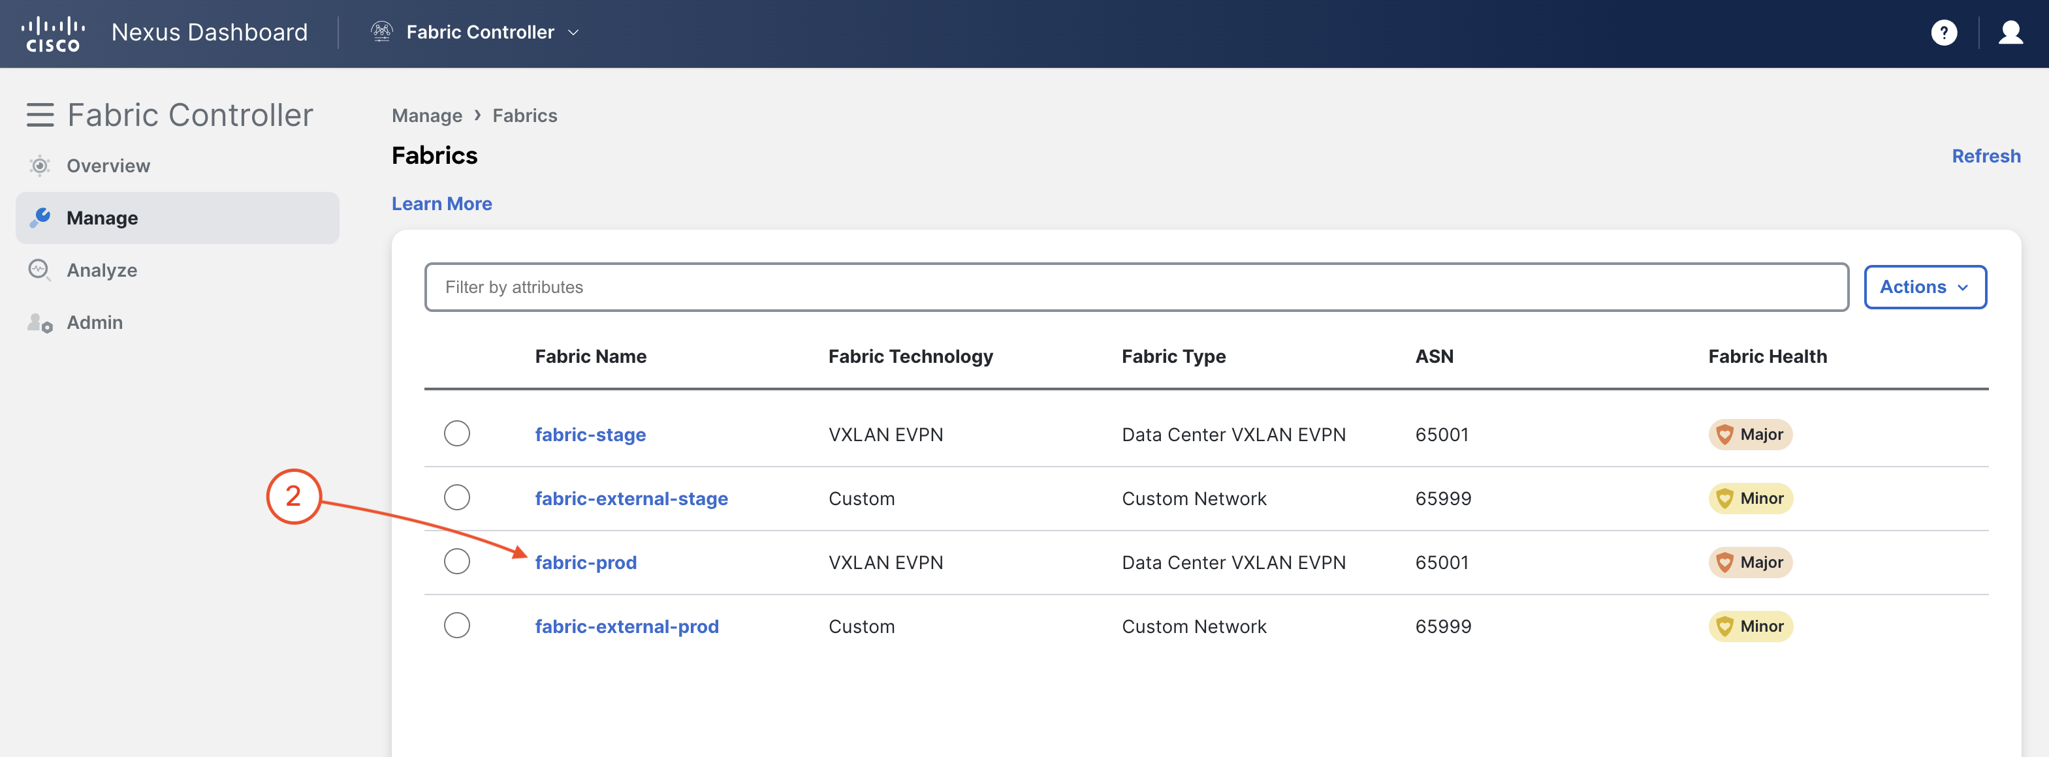Click the Minor shield icon for fabric-external-prod
The image size is (2049, 757).
(x=1724, y=626)
